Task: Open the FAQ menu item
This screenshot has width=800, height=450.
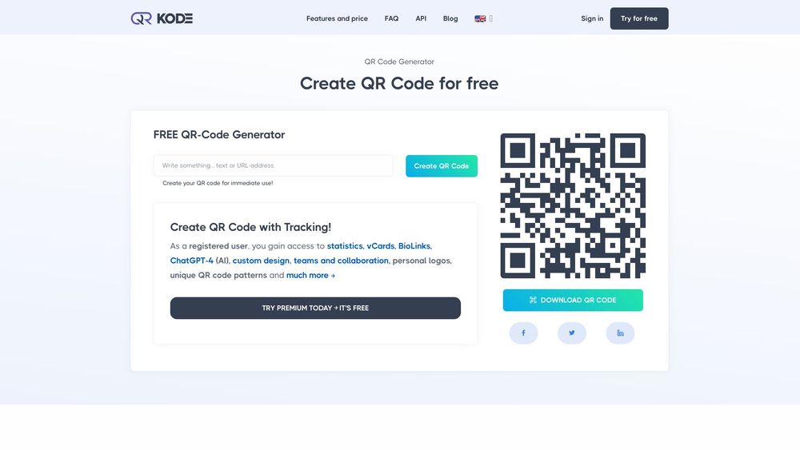Action: click(391, 18)
